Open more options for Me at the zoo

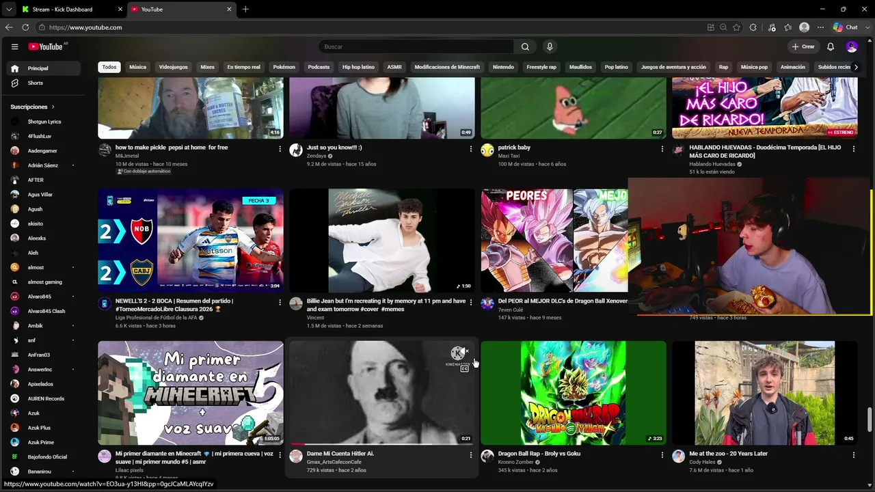coord(854,454)
